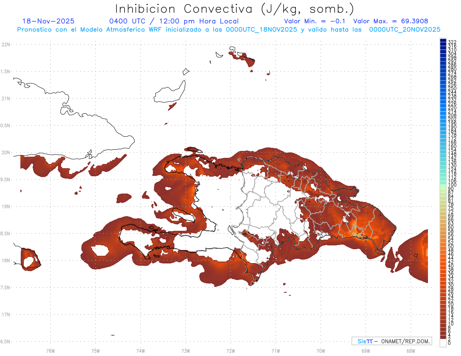
Task: Click the "22N" latitude label
Action: coord(6,45)
